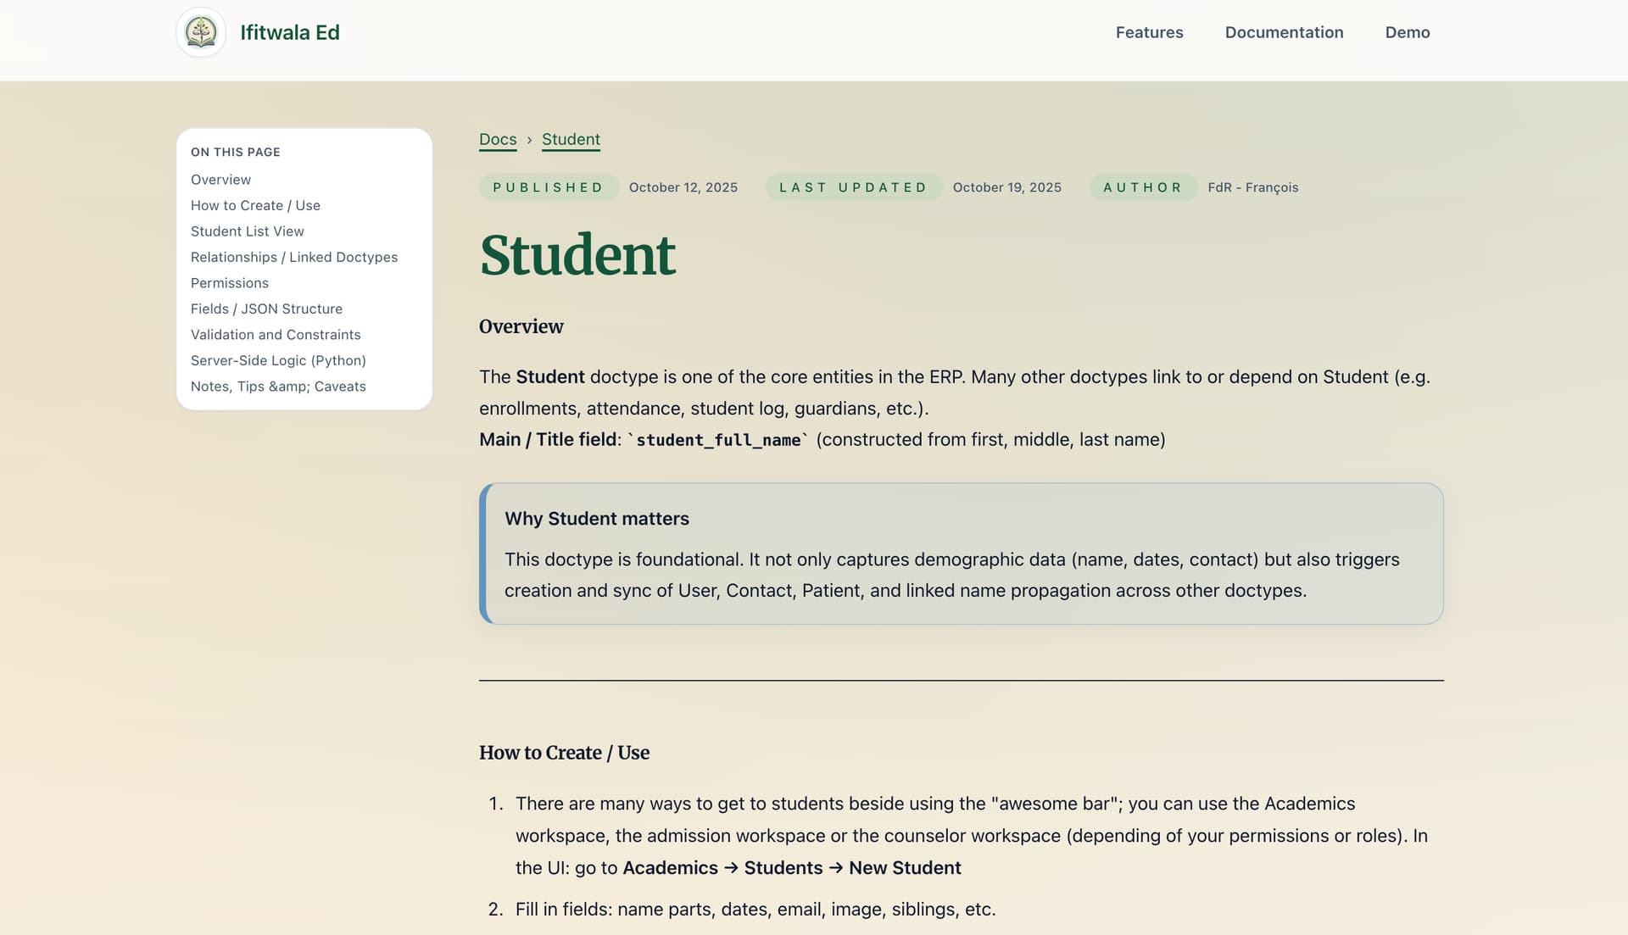Screen dimensions: 1628x935
Task: Jump to Permissions section
Action: [229, 283]
